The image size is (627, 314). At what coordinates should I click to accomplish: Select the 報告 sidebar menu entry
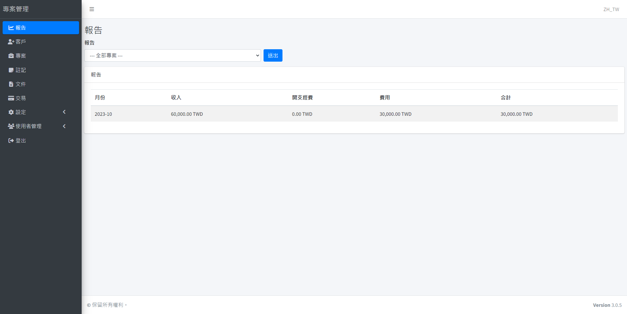pyautogui.click(x=20, y=28)
